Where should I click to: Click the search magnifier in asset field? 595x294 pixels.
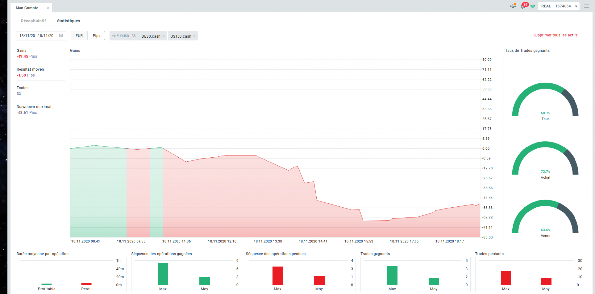click(134, 36)
